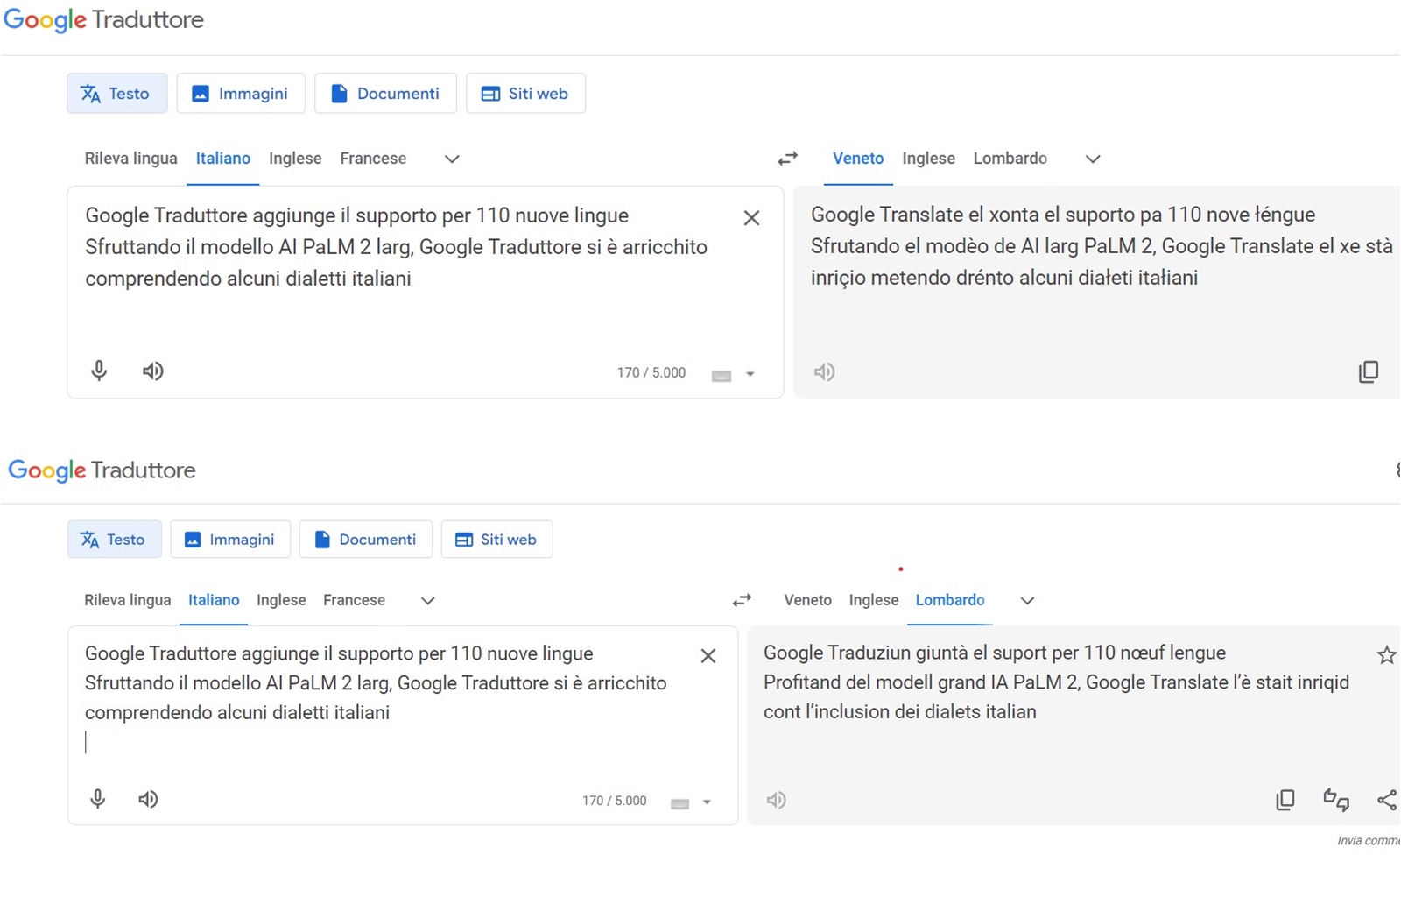
Task: Star the Lombardo translation to save it
Action: click(1386, 655)
